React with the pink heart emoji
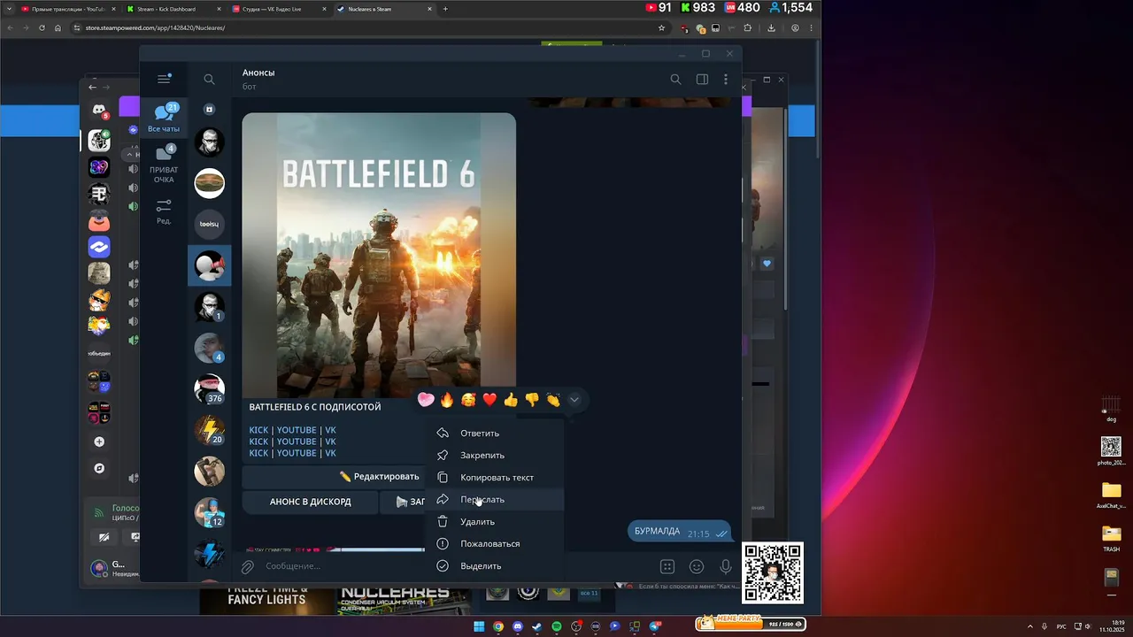 click(426, 400)
